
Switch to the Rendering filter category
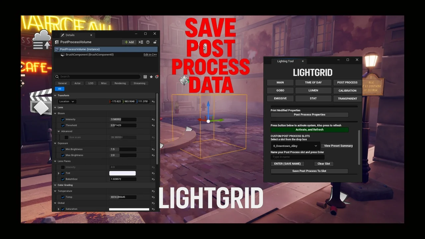click(x=120, y=83)
